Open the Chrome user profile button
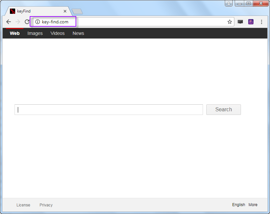270x214 pixels. click(229, 3)
